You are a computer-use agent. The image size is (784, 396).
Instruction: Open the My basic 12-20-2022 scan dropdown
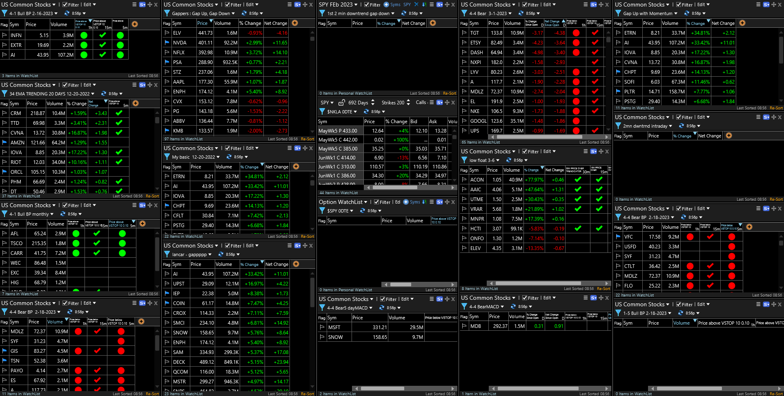(218, 157)
